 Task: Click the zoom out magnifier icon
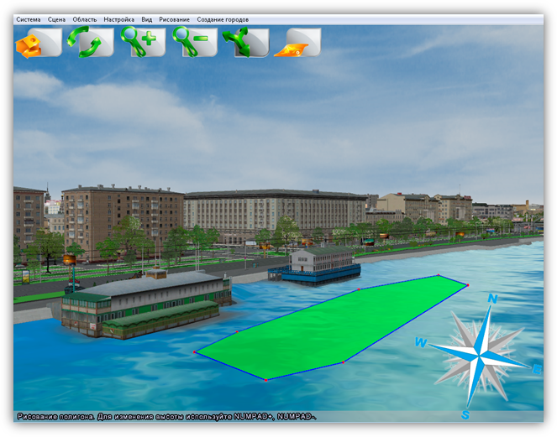[194, 42]
